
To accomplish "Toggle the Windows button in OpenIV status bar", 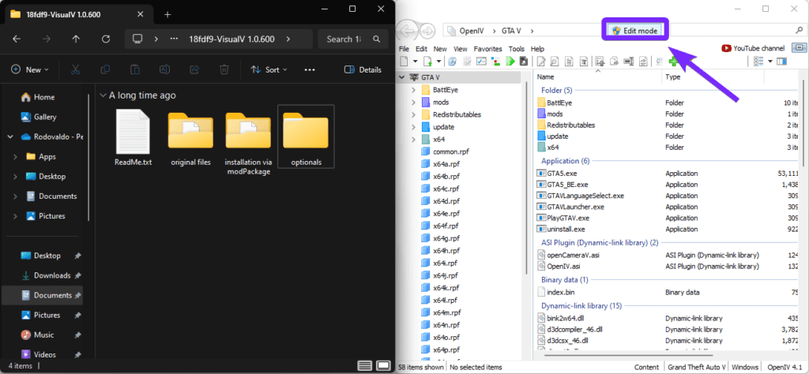I will 744,368.
